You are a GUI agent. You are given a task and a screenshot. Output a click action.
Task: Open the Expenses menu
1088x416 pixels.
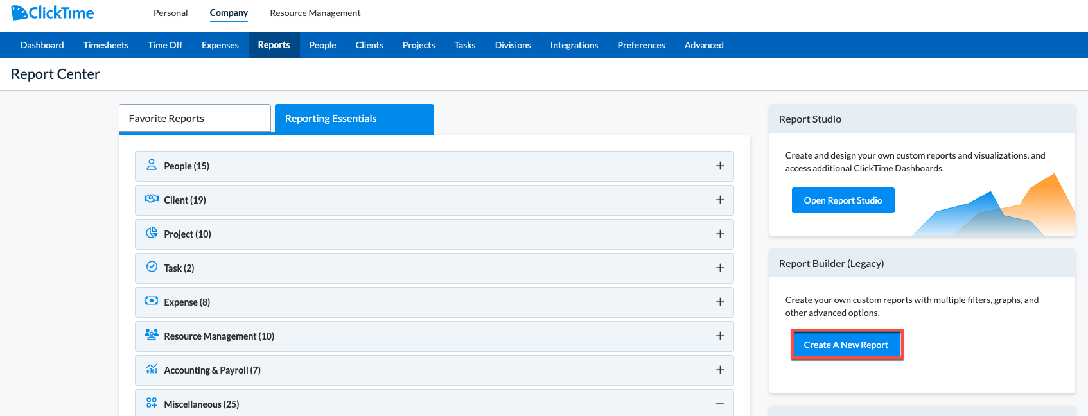click(x=220, y=45)
